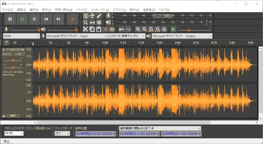
Task: Click the horizontal scrollbar thumb
Action: point(124,123)
